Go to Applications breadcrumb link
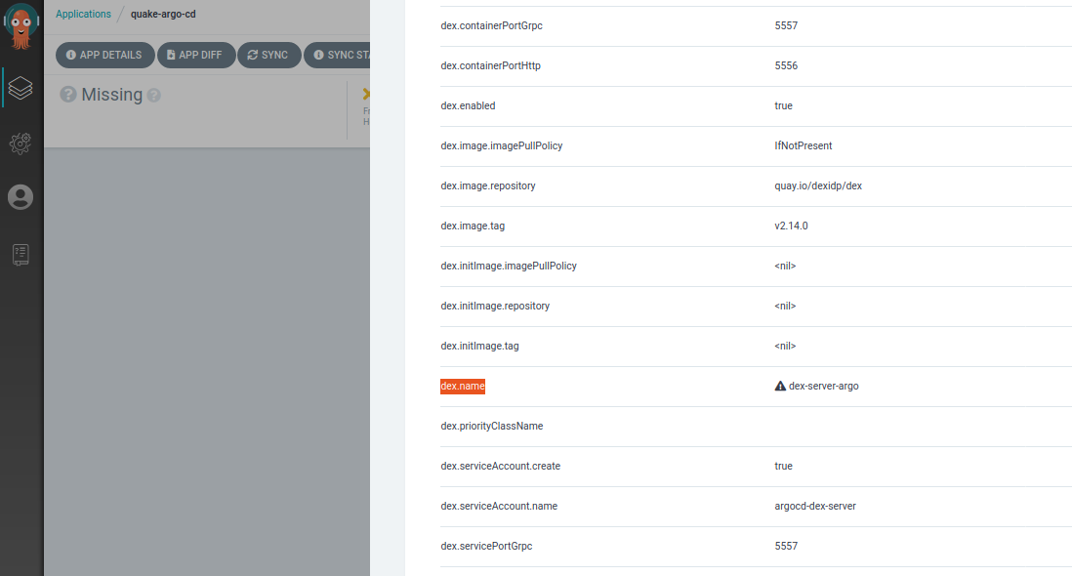 click(83, 14)
